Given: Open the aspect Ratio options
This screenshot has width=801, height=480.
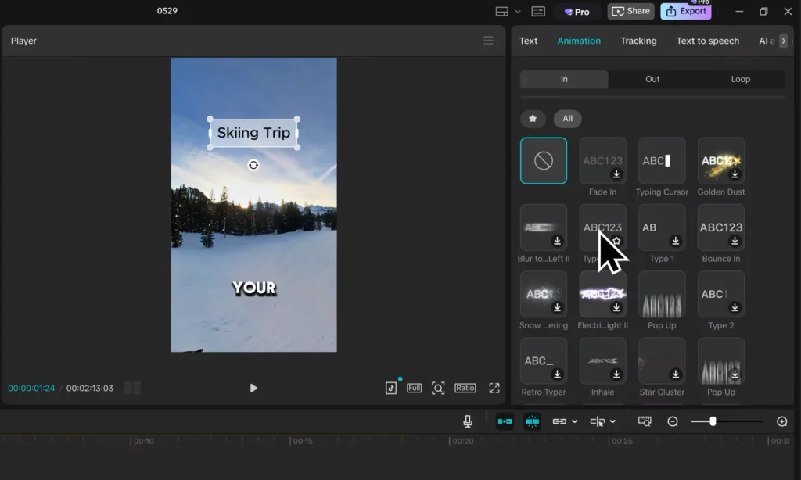Looking at the screenshot, I should [x=465, y=388].
